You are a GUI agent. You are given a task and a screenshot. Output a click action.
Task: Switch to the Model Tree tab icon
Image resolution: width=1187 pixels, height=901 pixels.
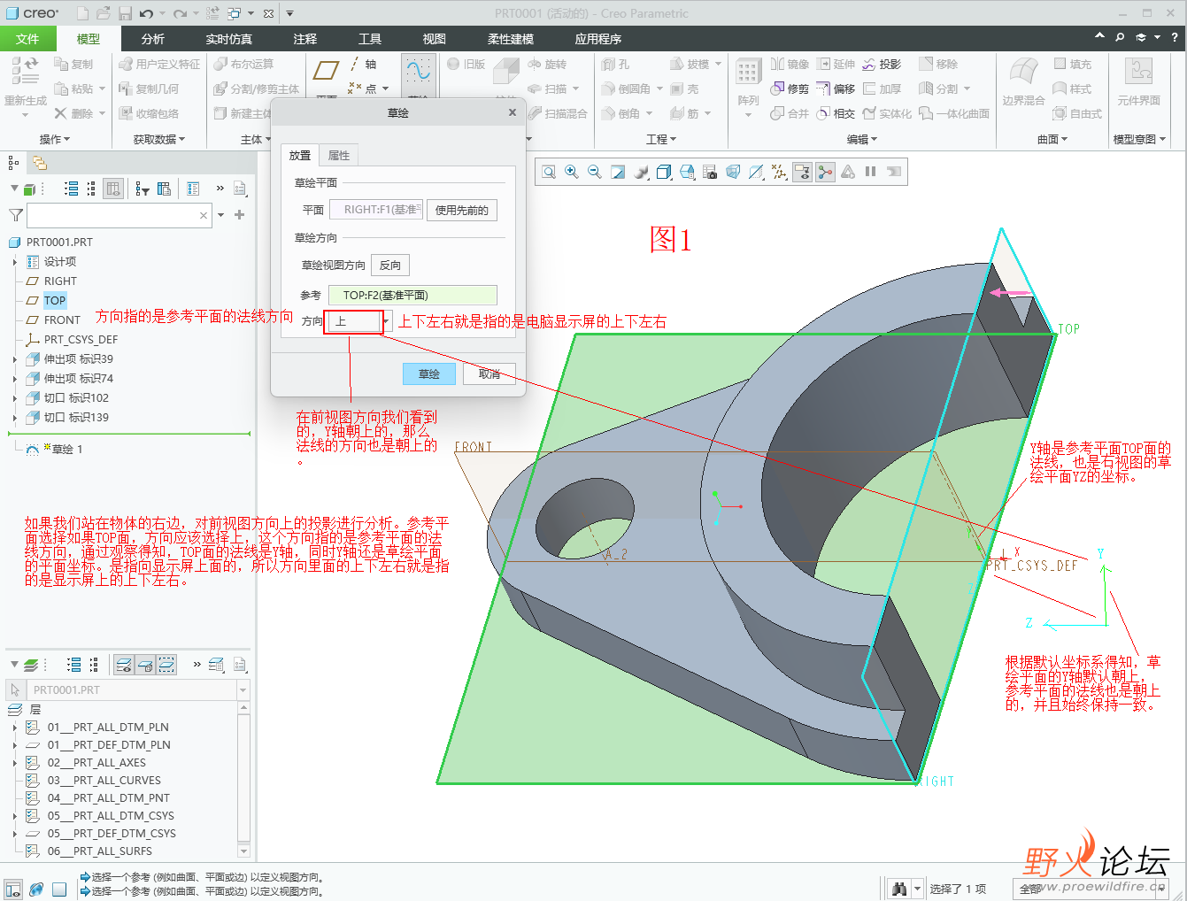13,163
